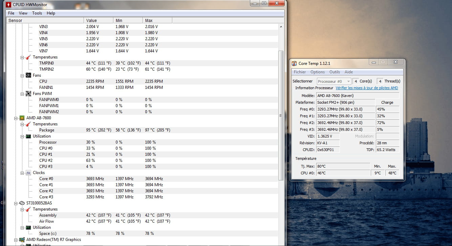Open the File menu in HWMonitor
The width and height of the screenshot is (452, 246).
coord(11,13)
